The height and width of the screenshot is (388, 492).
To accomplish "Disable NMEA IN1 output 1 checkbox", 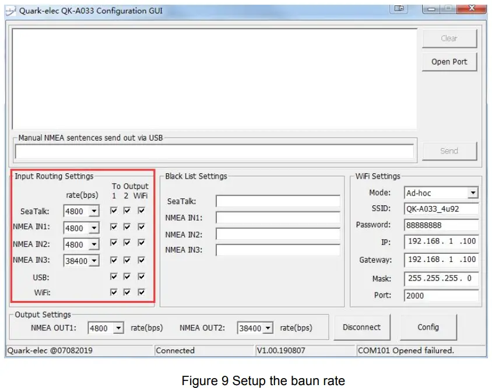I will click(x=114, y=228).
